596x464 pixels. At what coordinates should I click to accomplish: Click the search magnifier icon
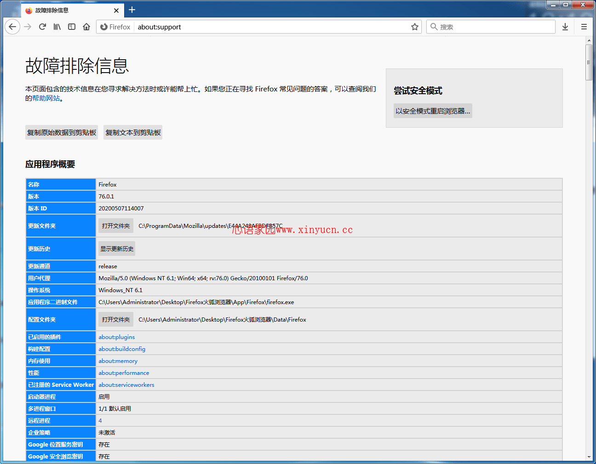pyautogui.click(x=434, y=27)
